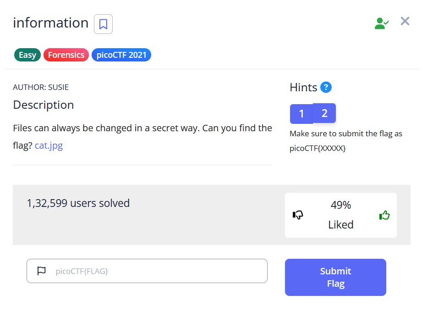Close the challenge dialog with X
Image resolution: width=422 pixels, height=312 pixels.
405,21
